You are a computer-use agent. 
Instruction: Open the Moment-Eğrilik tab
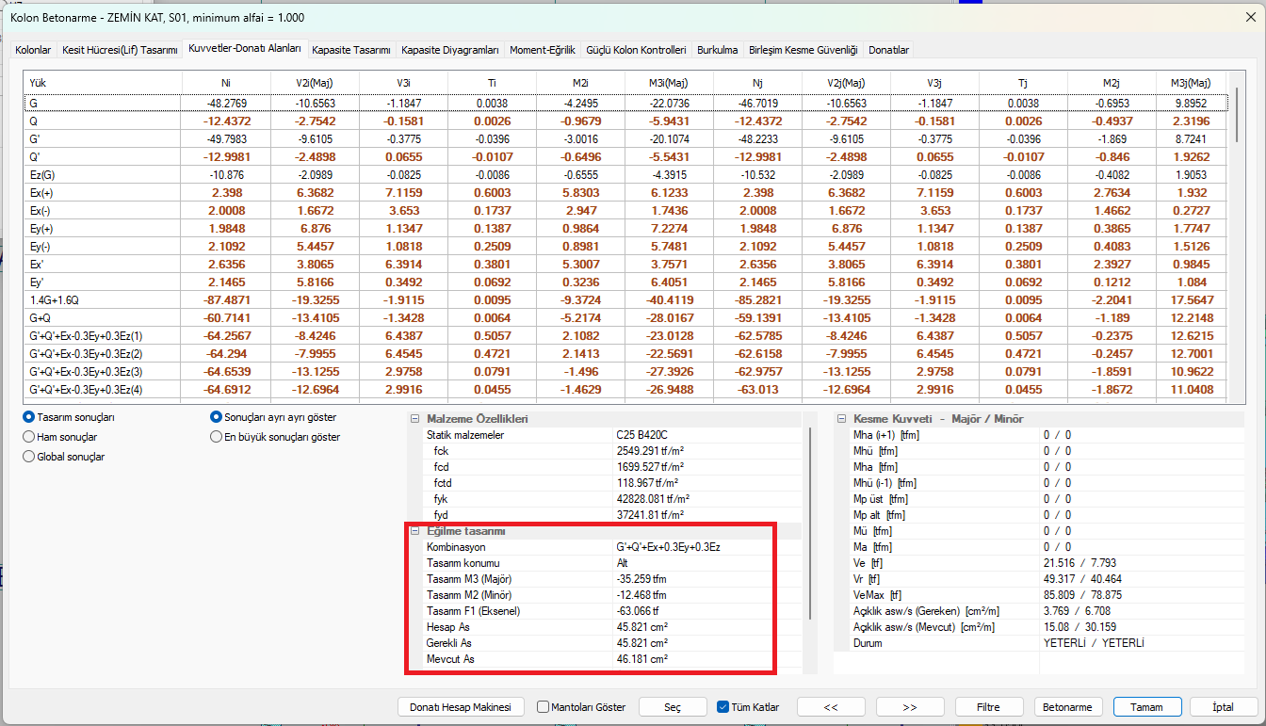click(542, 50)
